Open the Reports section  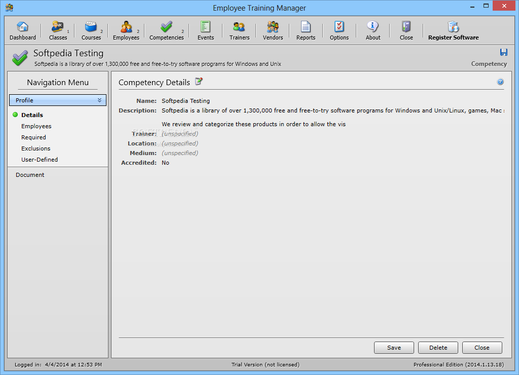[x=306, y=31]
